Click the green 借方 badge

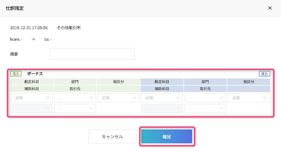coord(16,74)
